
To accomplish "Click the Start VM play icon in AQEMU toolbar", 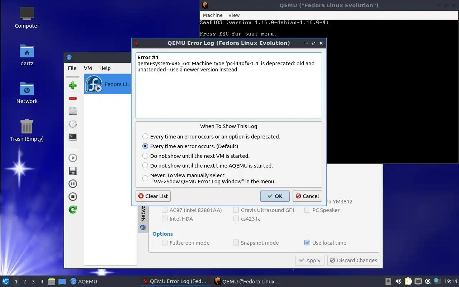I will (x=73, y=158).
